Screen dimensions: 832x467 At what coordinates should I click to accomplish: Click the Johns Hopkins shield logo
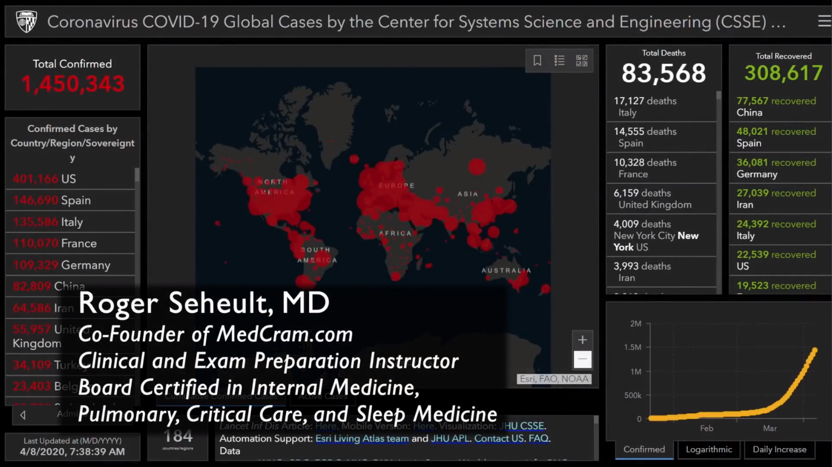pyautogui.click(x=26, y=21)
